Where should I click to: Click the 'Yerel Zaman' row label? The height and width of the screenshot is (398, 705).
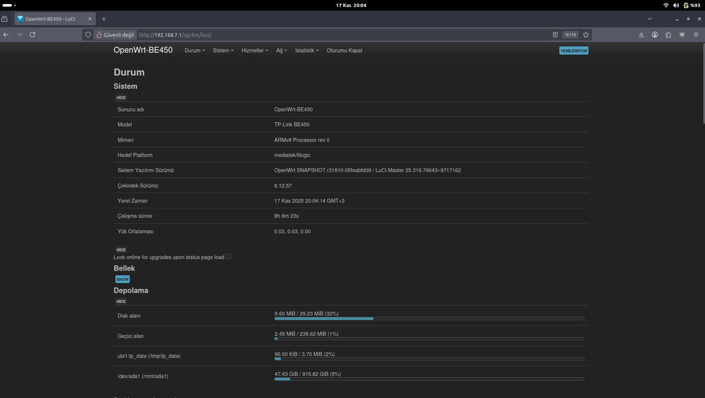133,201
